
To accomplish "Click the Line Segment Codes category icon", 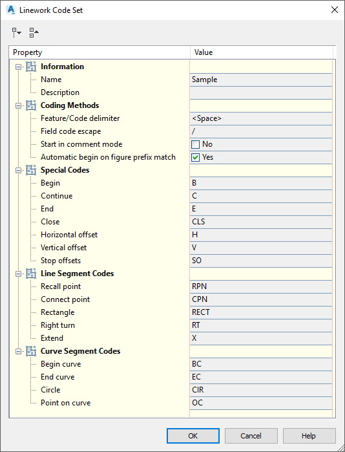I will (x=31, y=274).
